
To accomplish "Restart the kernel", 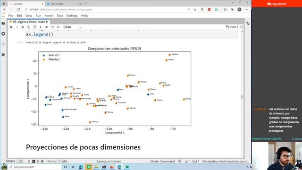I will (52, 27).
